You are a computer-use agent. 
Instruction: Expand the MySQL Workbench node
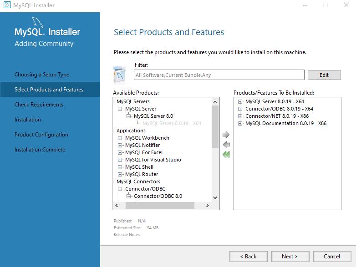tap(120, 138)
